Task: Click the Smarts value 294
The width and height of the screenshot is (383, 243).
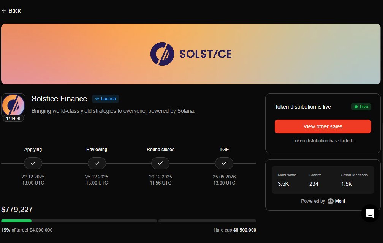Action: (313, 184)
